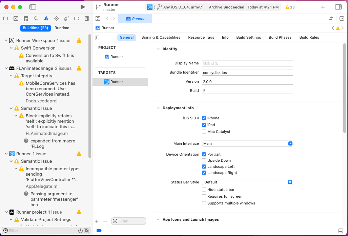Show Runtime issues instead of Buildtime
The image size is (348, 236).
point(62,28)
